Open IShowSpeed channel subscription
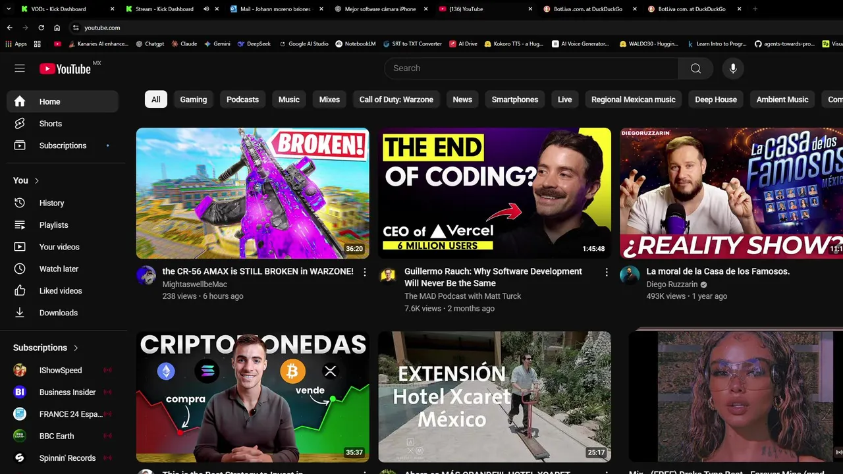This screenshot has height=474, width=843. 63,370
